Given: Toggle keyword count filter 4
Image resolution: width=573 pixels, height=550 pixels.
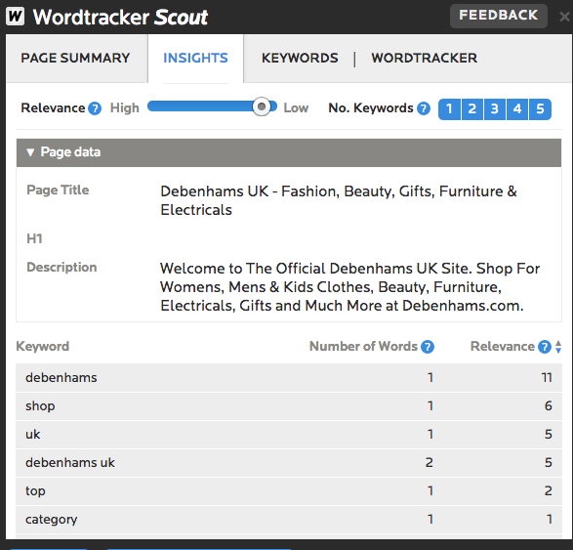Looking at the screenshot, I should [517, 109].
